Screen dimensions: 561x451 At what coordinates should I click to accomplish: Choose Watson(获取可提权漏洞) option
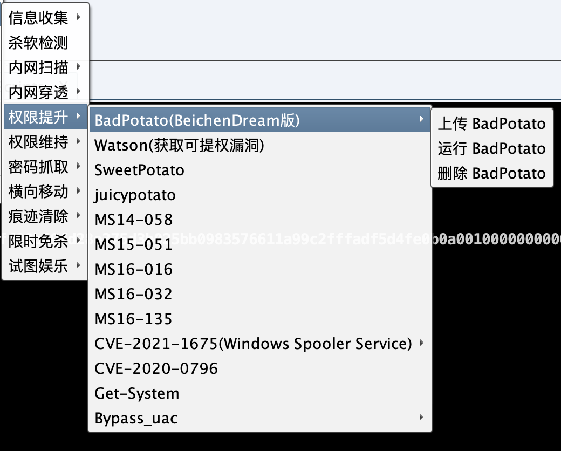click(x=260, y=145)
